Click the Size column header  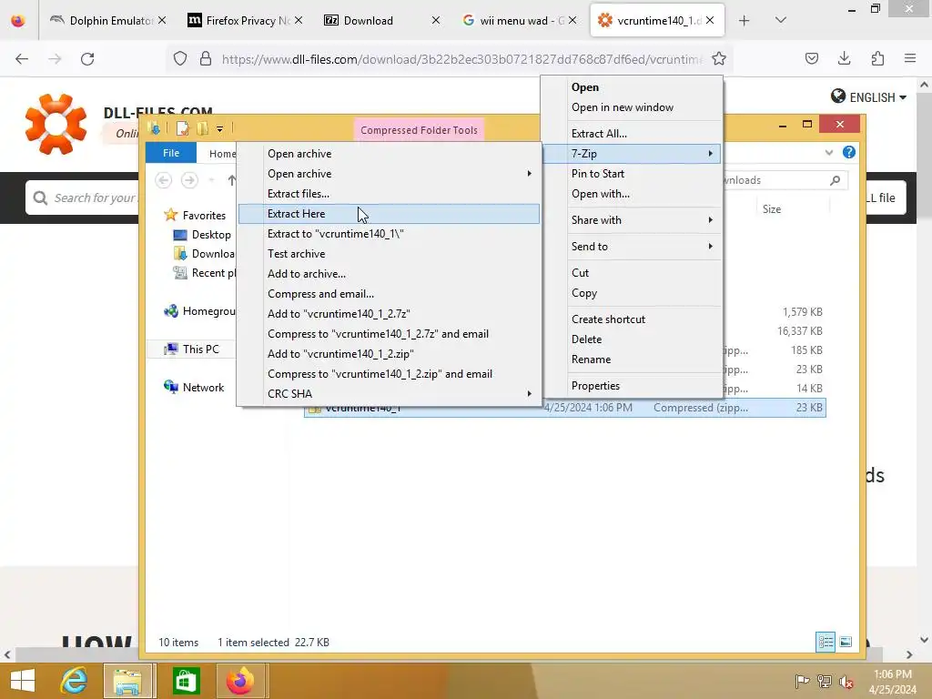772,209
